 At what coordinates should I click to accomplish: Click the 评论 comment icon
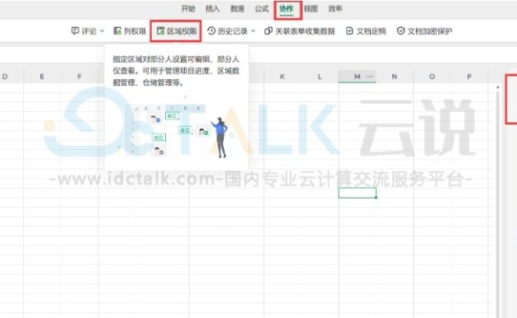(75, 31)
